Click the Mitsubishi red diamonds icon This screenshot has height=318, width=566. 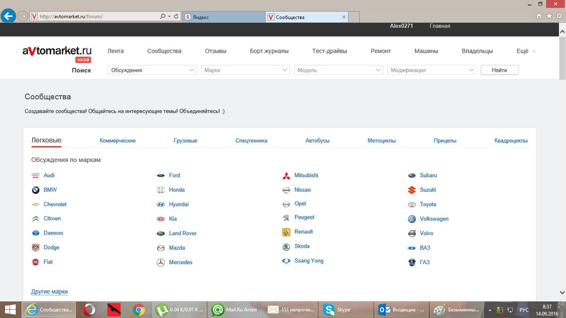point(286,175)
